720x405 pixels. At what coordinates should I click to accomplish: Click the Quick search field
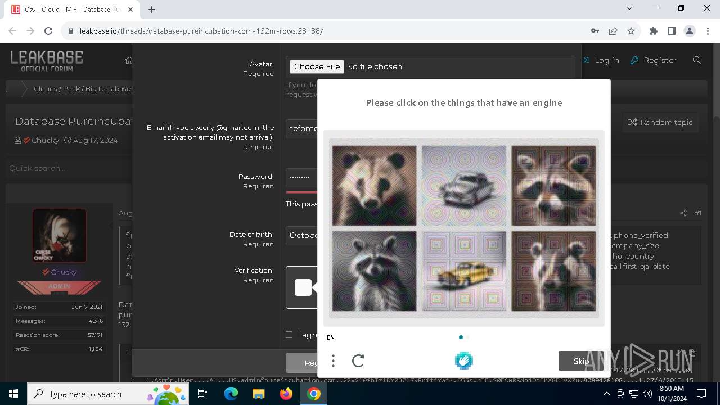67,168
